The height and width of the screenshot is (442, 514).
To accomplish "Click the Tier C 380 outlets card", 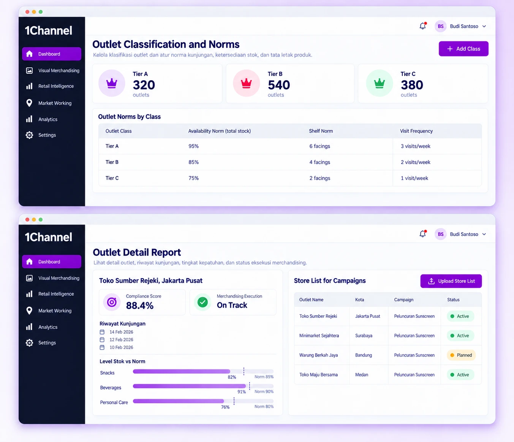I will [x=423, y=84].
